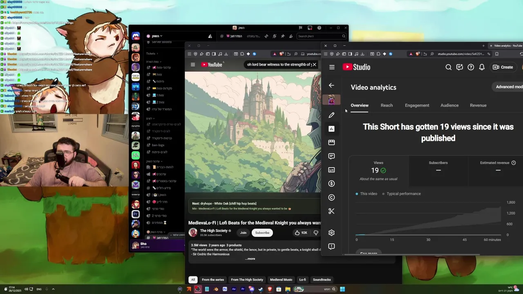Select Medieval Music chip
Image resolution: width=523 pixels, height=294 pixels.
coord(281,280)
